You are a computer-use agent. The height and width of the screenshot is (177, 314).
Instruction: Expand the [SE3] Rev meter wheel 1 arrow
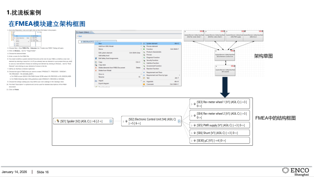click(192, 104)
